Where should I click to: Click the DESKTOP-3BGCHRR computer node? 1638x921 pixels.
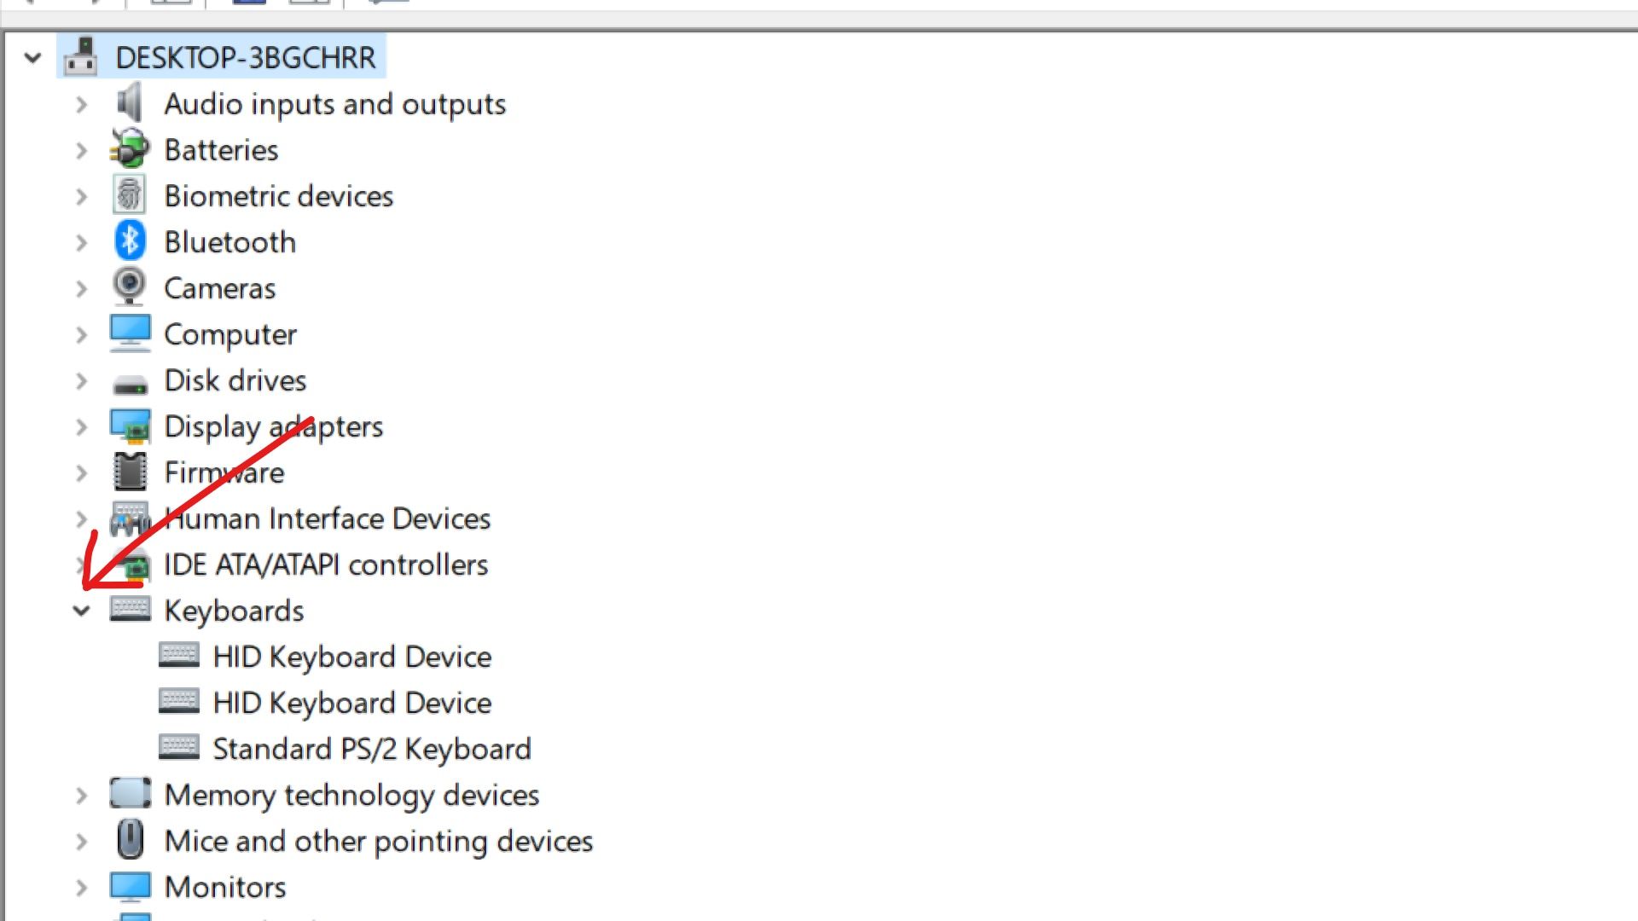click(x=245, y=57)
